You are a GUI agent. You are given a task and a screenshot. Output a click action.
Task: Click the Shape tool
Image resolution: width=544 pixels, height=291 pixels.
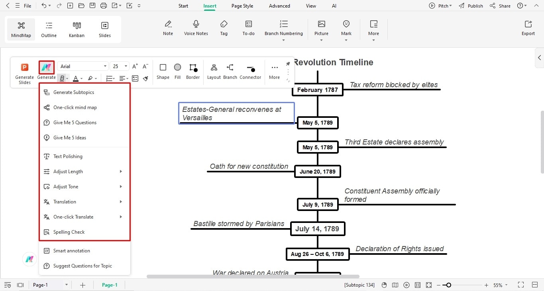[x=163, y=71]
